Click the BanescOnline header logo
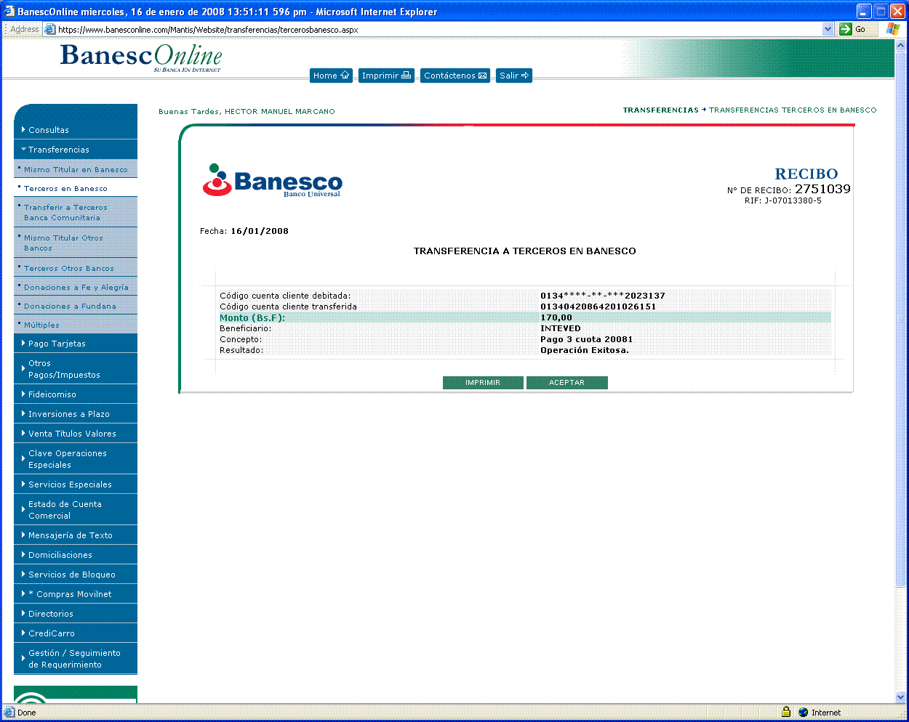This screenshot has width=909, height=722. (141, 57)
